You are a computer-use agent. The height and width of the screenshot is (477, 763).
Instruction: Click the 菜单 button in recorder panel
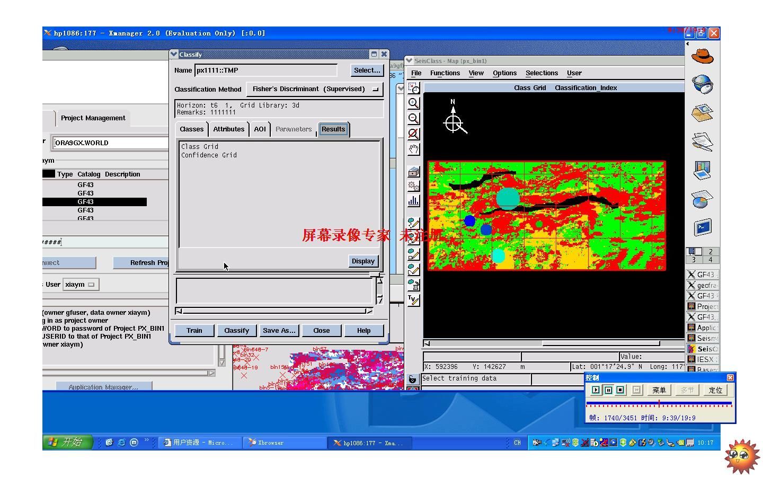tap(659, 390)
